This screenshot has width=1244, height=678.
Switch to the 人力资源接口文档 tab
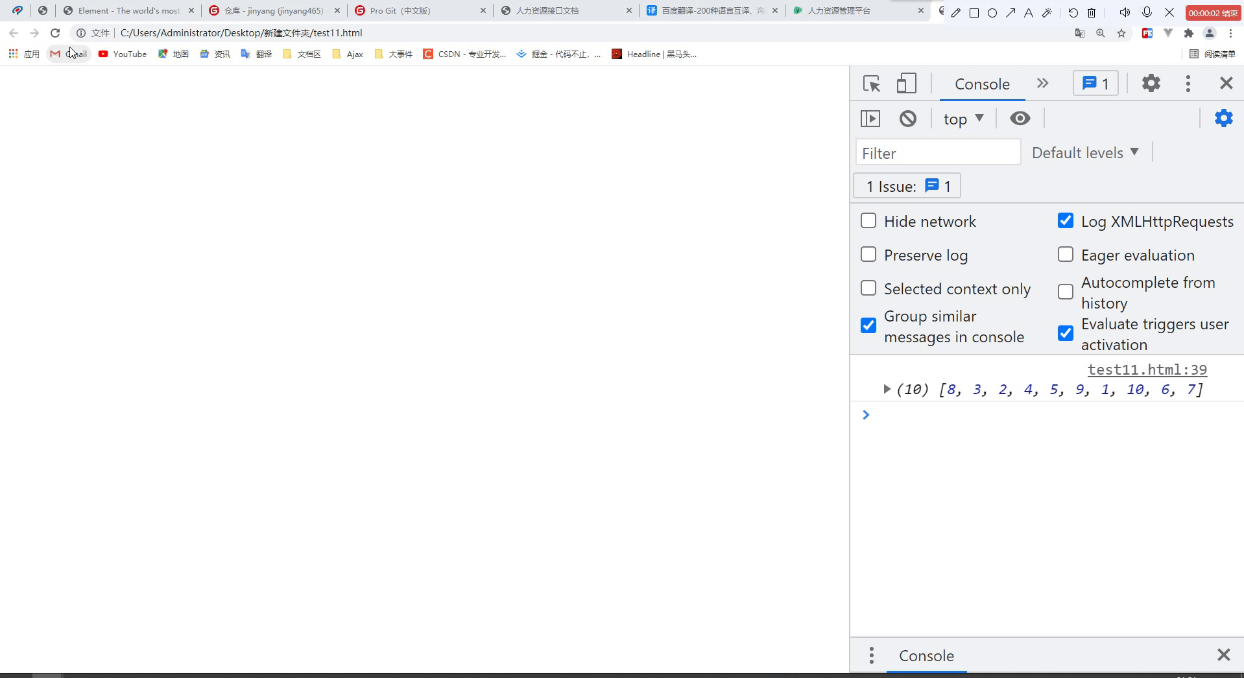click(567, 10)
